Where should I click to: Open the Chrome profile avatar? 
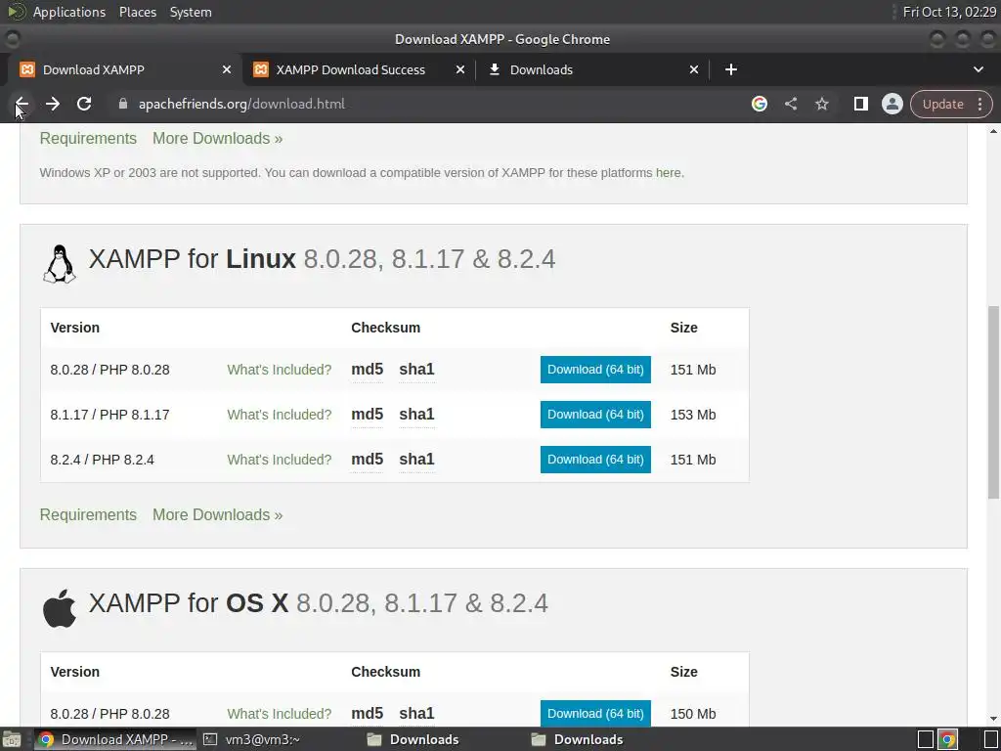coord(892,104)
